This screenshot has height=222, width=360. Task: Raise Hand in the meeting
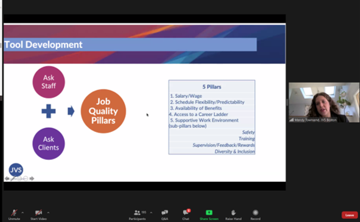pos(234,215)
